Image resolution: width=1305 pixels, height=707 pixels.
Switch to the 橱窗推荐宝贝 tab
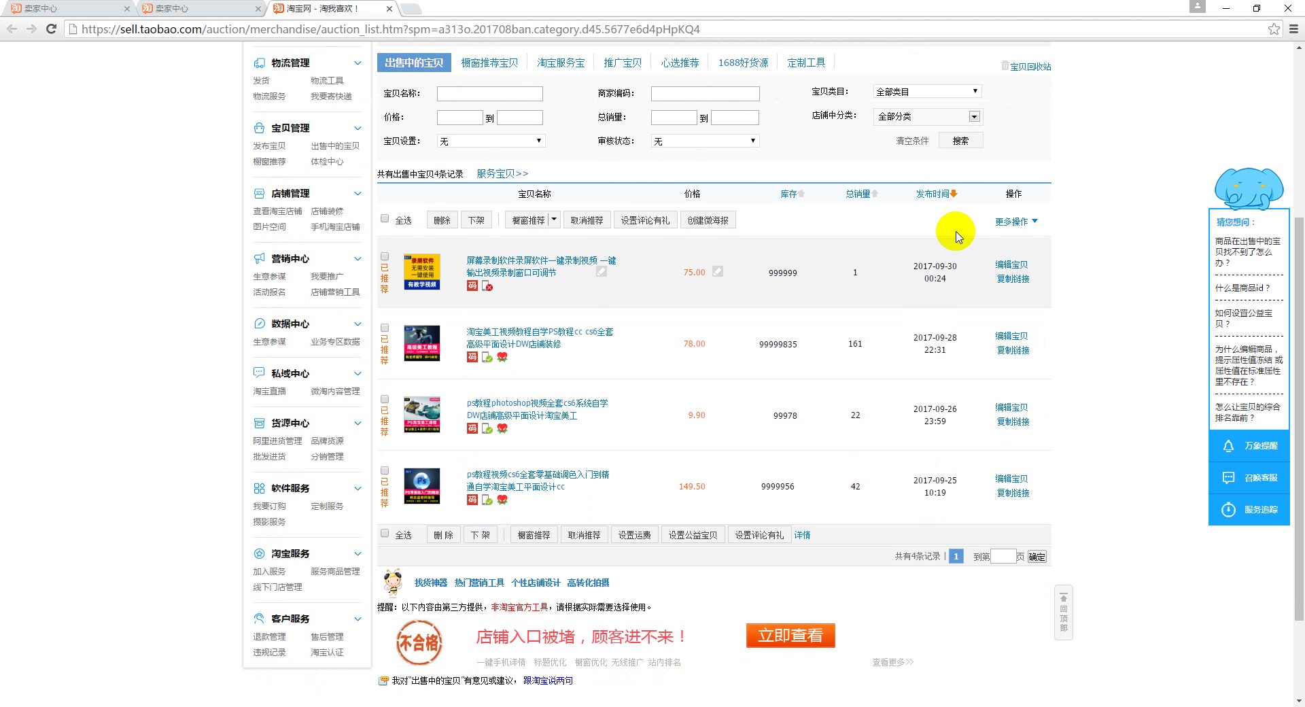[489, 63]
